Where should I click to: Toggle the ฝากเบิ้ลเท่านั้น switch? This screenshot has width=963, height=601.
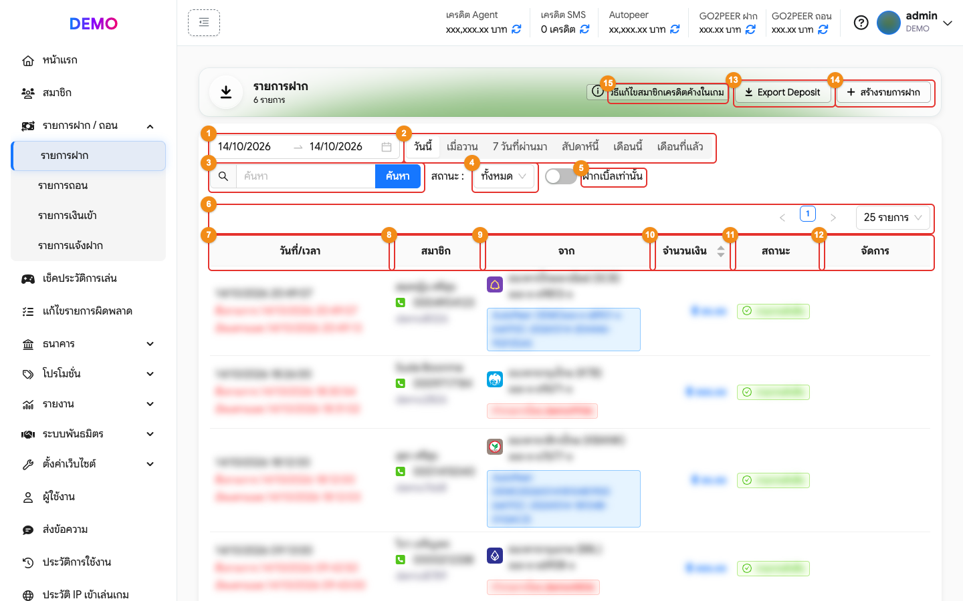(560, 176)
